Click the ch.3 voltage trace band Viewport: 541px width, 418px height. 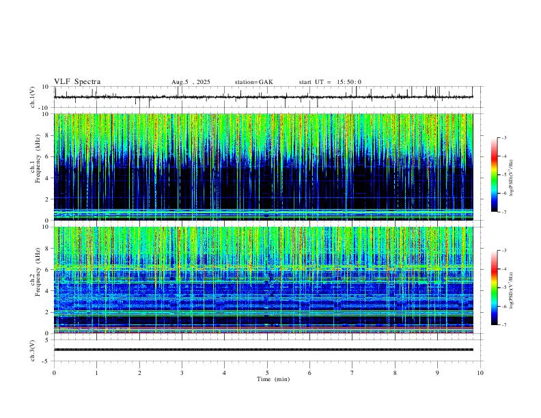pyautogui.click(x=263, y=350)
